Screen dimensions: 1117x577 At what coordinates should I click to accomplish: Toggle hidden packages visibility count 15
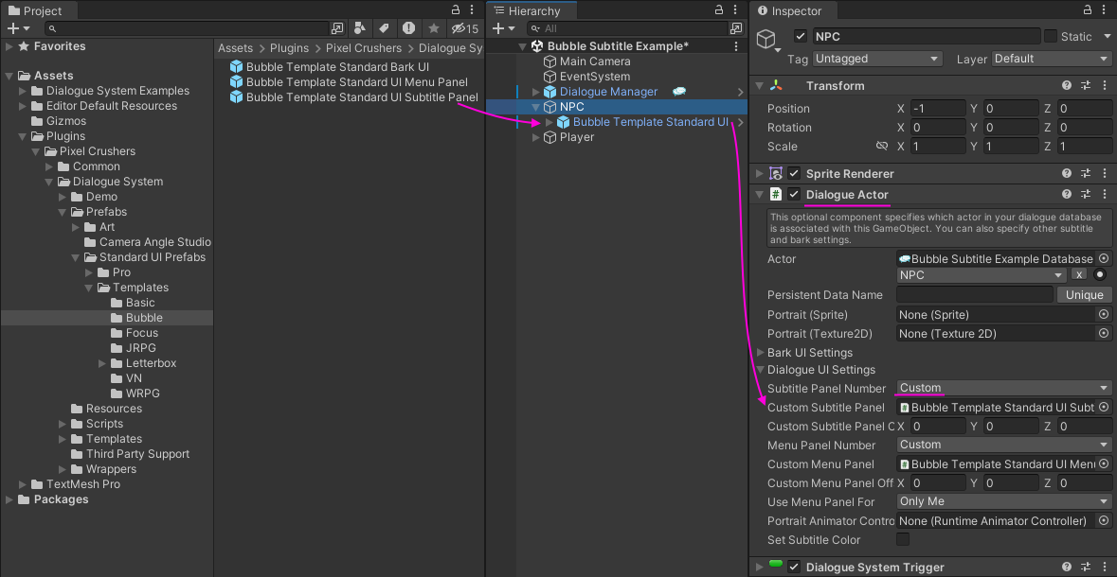coord(464,28)
